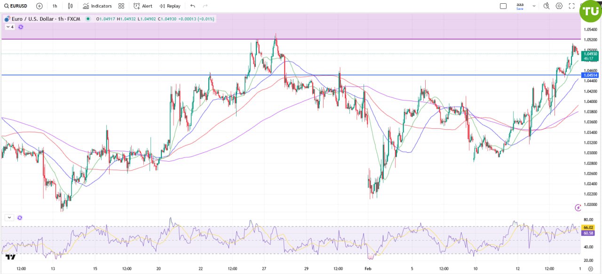Image resolution: width=602 pixels, height=274 pixels.
Task: Open symbol search for EURUSD
Action: point(16,6)
